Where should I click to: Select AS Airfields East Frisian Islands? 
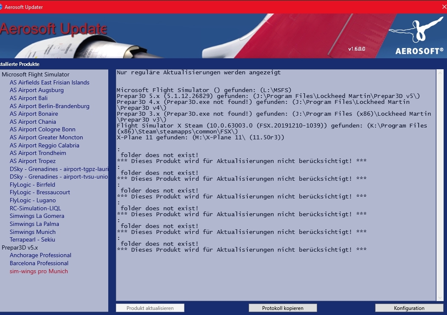(49, 82)
